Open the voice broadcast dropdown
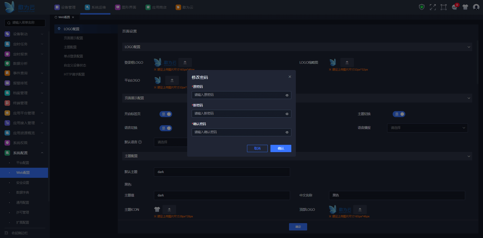Screen dimensions: 483x238 click(x=427, y=128)
